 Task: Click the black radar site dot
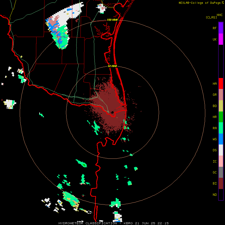coord(112,112)
